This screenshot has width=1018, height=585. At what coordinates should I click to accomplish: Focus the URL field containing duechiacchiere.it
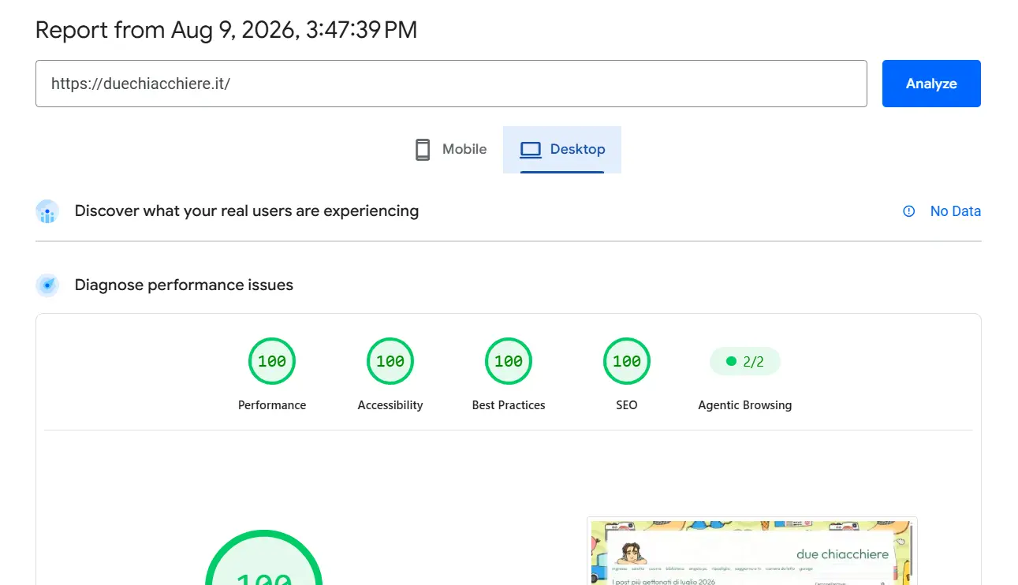pos(451,84)
